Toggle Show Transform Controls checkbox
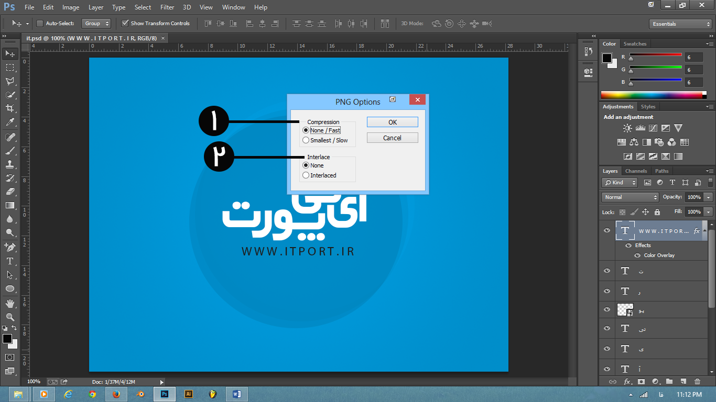Viewport: 716px width, 402px height. coord(125,24)
